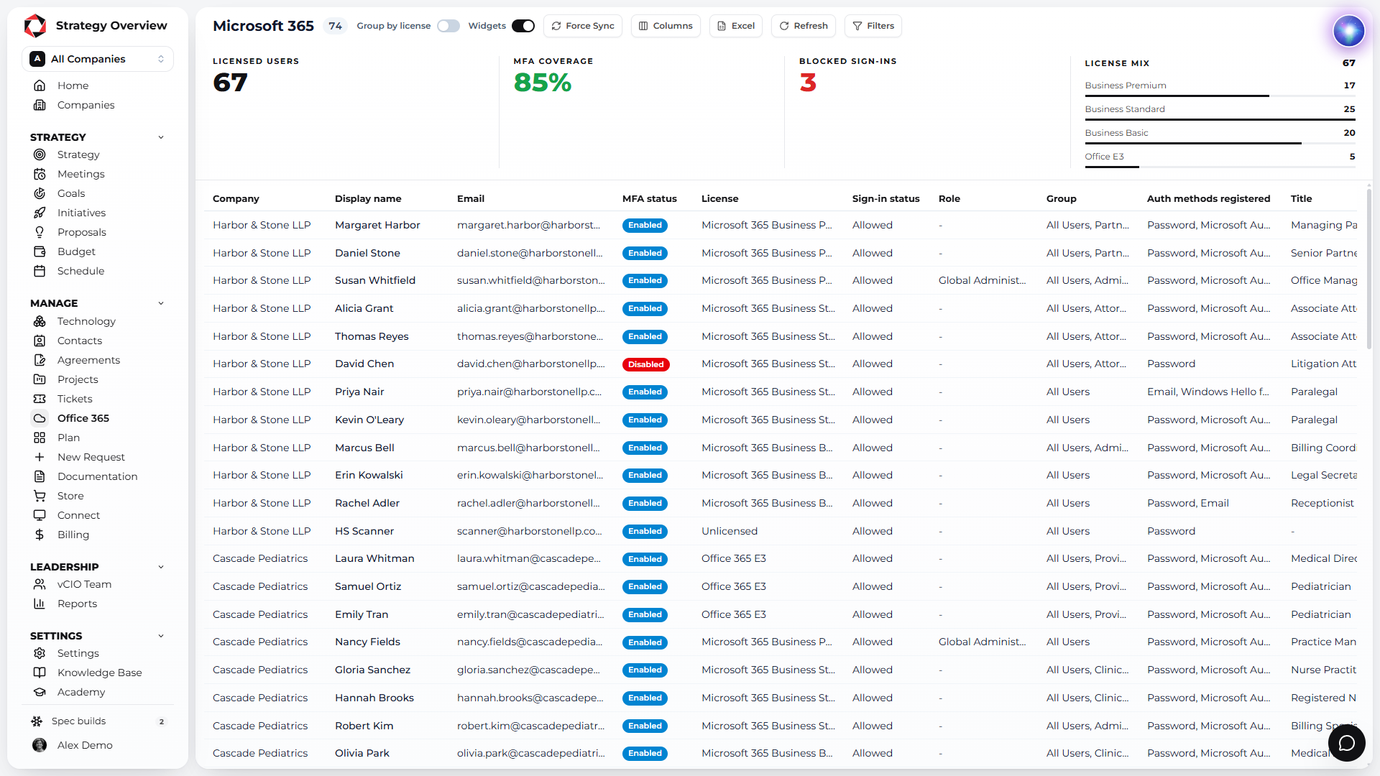
Task: Click the Strategy target icon
Action: tap(40, 154)
